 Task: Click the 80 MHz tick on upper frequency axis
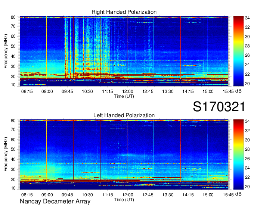(13, 17)
